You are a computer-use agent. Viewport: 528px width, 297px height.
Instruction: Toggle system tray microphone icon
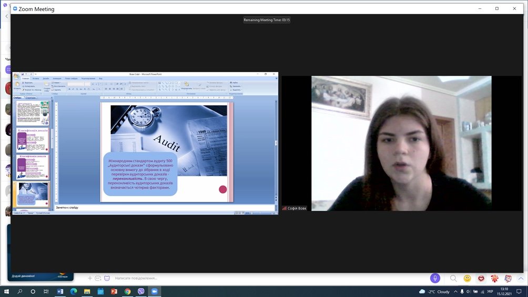click(462, 292)
